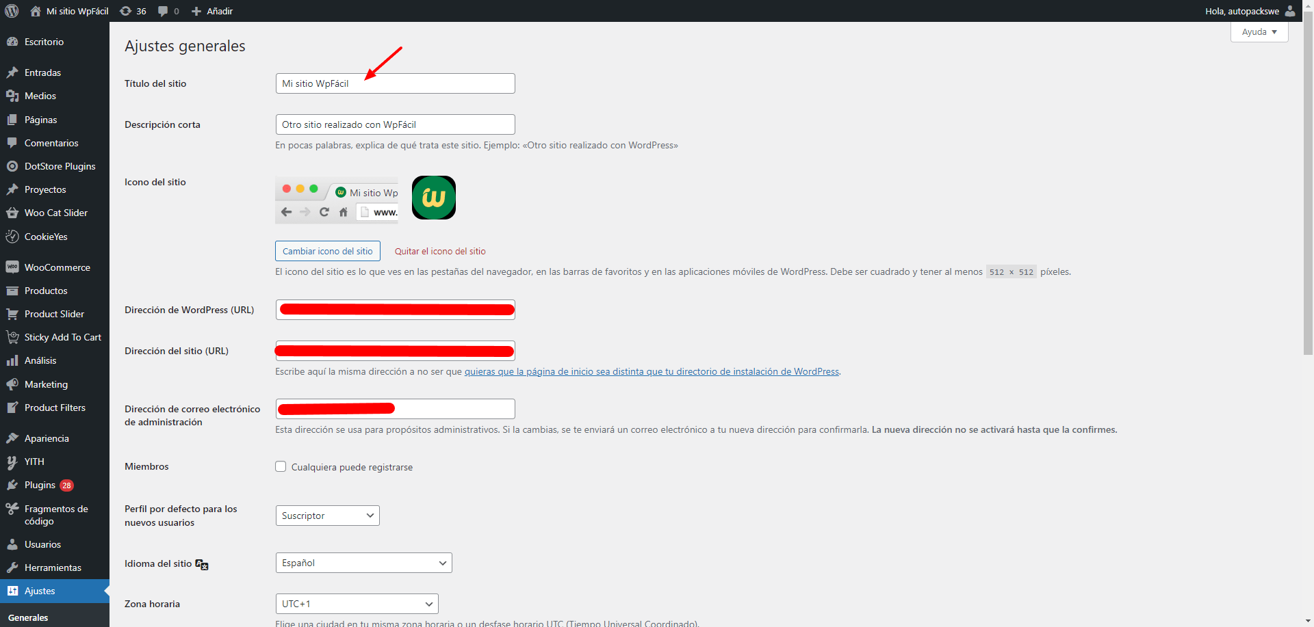Image resolution: width=1314 pixels, height=627 pixels.
Task: Click the green site icon thumbnail
Action: (434, 198)
